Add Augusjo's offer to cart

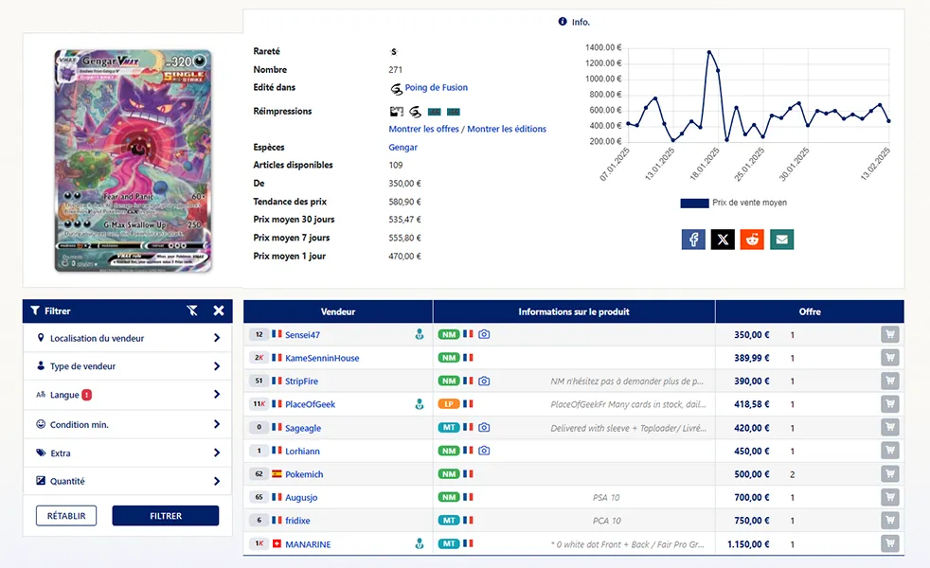889,497
